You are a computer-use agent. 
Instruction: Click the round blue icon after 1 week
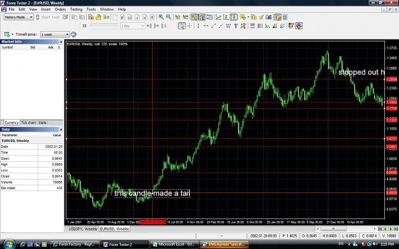[x=74, y=34]
